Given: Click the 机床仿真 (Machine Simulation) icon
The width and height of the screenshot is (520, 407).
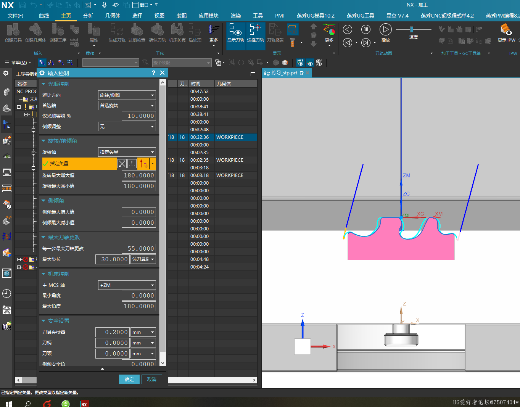Looking at the screenshot, I should tap(177, 33).
